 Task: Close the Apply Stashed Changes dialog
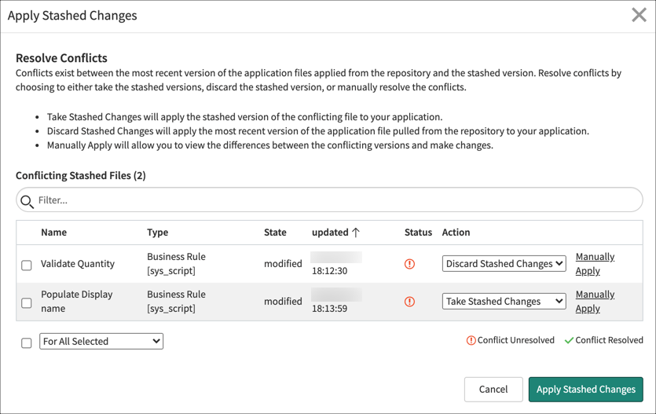coord(639,15)
